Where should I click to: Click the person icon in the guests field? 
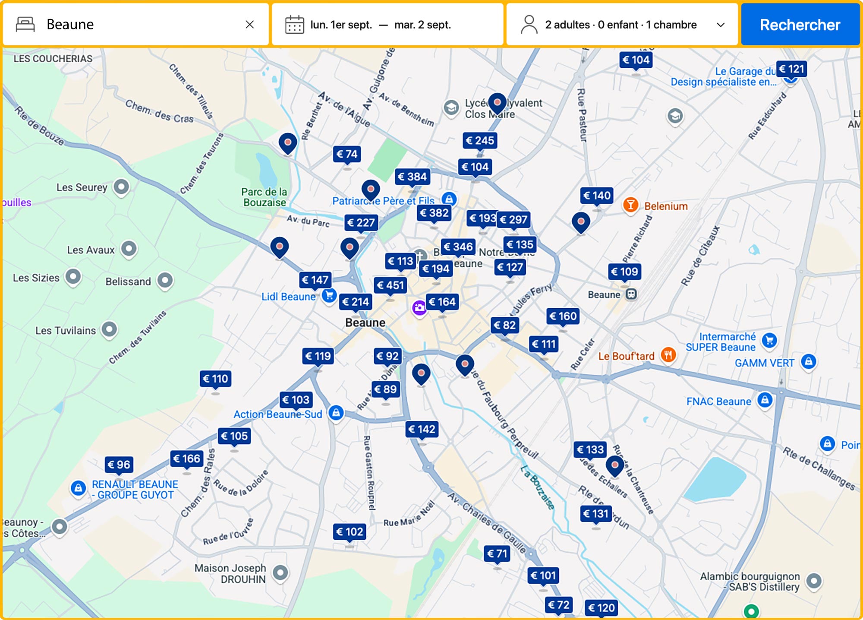529,25
